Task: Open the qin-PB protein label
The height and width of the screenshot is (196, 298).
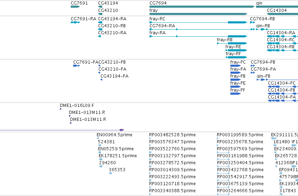Action: click(263, 76)
